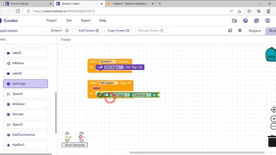Click the mutator icon on spnCargo block

point(107,95)
